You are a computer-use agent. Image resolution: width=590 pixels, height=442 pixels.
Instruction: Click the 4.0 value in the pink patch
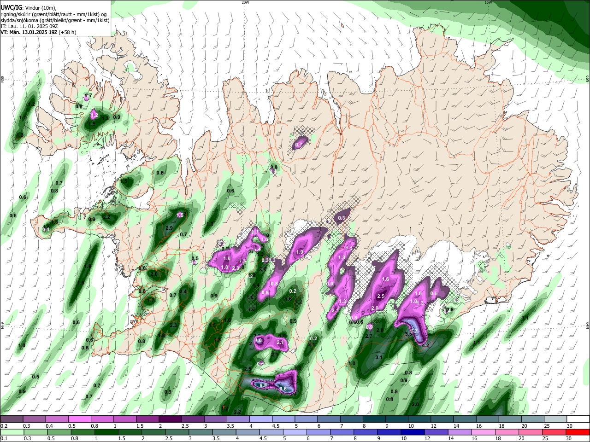[258, 341]
